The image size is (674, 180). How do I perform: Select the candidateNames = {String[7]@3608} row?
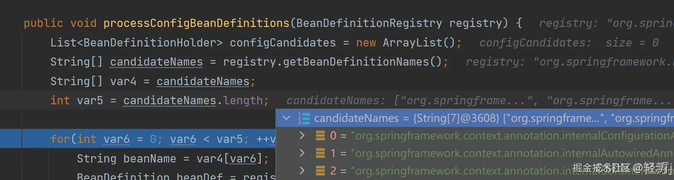tap(475, 118)
